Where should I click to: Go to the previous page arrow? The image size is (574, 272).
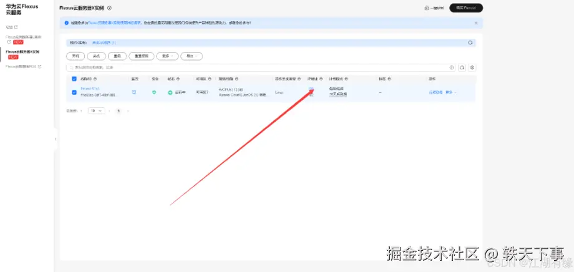point(109,110)
